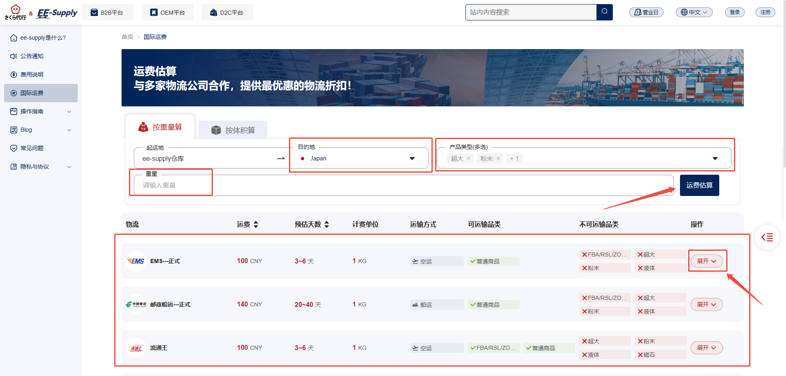Click the 物流 column header
The height and width of the screenshot is (376, 786).
[x=132, y=224]
